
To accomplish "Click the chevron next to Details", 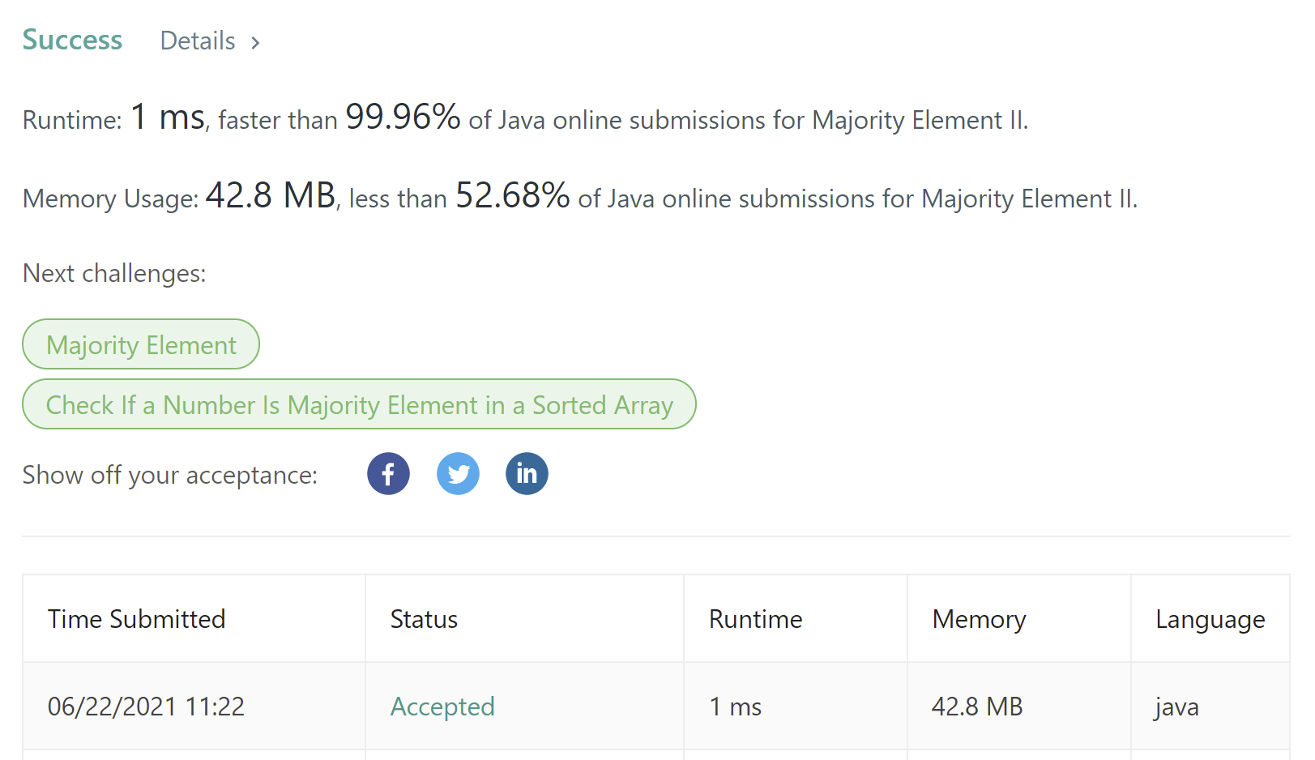I will 255,42.
